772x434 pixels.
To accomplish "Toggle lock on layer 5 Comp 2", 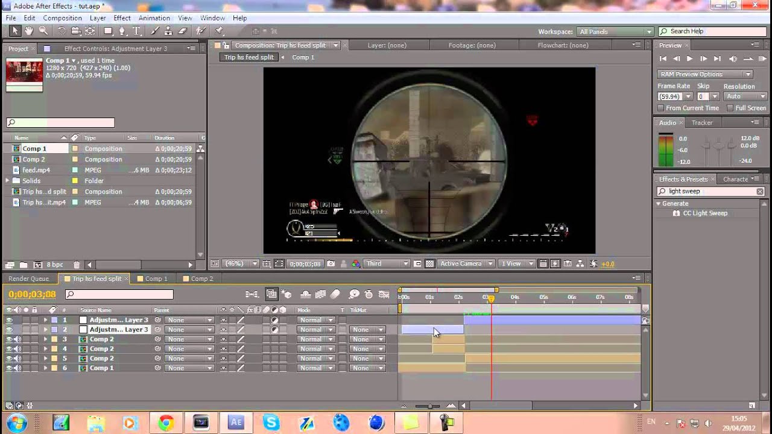I will point(34,359).
